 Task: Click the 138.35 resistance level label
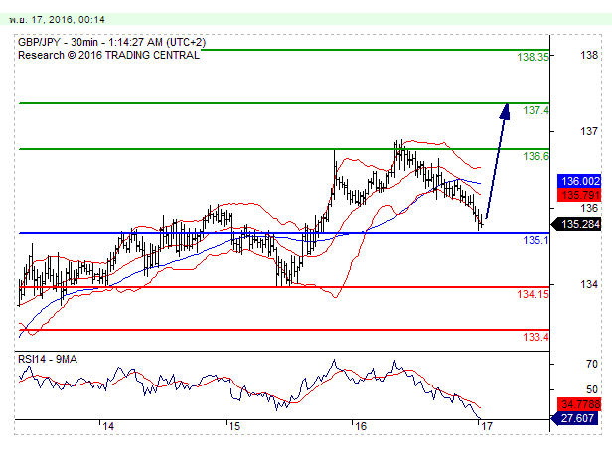[x=533, y=57]
